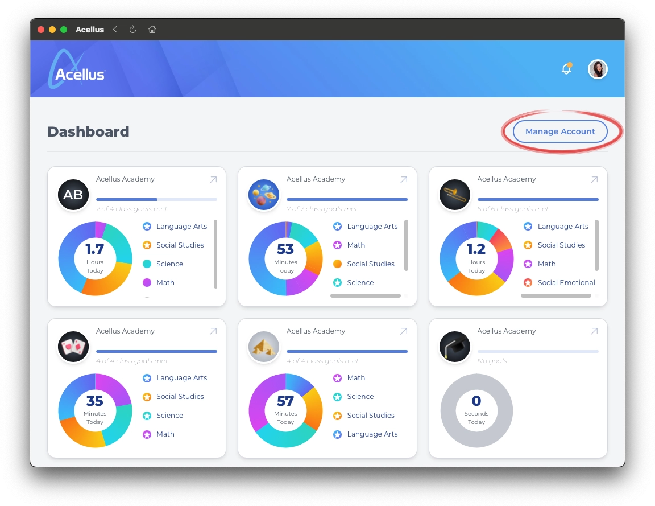Click Social Studies dot in the 53 Minutes card

coord(338,264)
